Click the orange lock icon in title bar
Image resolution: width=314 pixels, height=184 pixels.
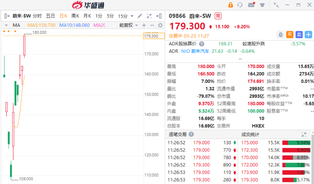click(x=230, y=5)
